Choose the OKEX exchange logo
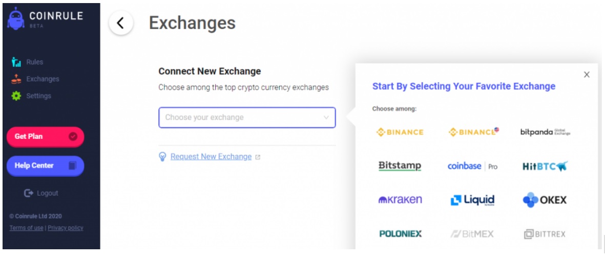This screenshot has width=605, height=260. (x=545, y=200)
